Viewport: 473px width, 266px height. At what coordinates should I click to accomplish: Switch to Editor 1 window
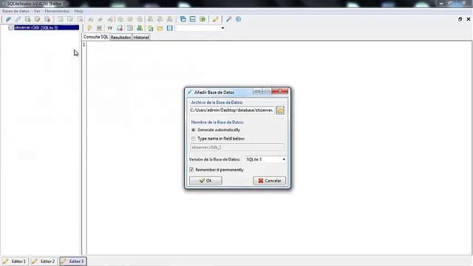point(15,261)
